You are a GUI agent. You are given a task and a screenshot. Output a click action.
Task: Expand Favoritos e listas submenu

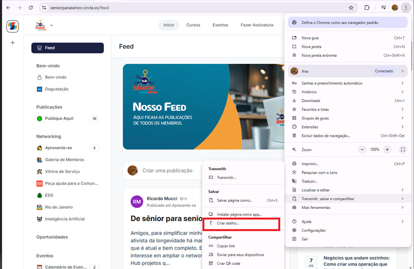click(x=402, y=109)
